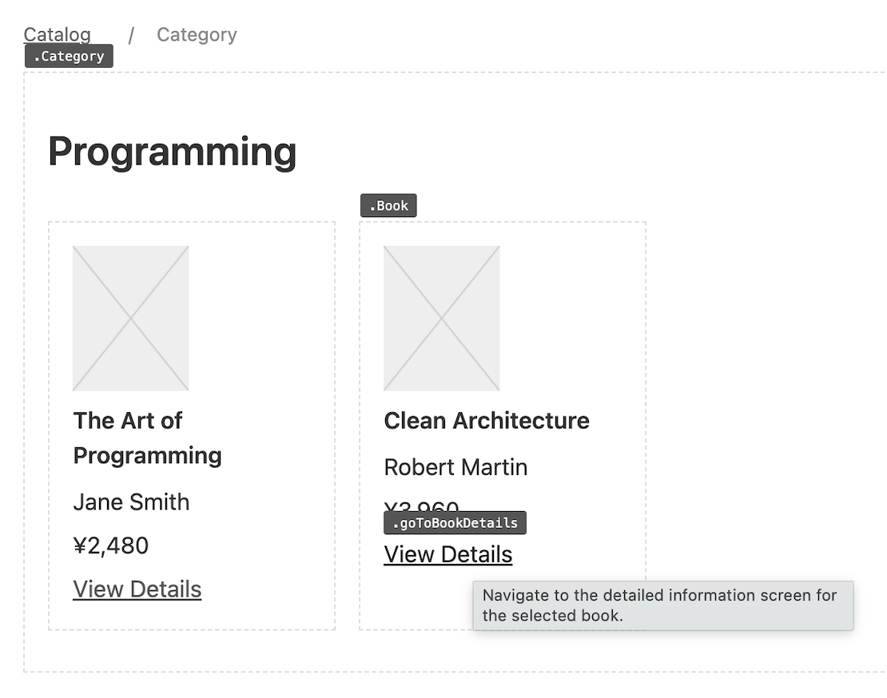Open the .Book annotation badge
Screen dimensions: 887x698
pyautogui.click(x=388, y=205)
